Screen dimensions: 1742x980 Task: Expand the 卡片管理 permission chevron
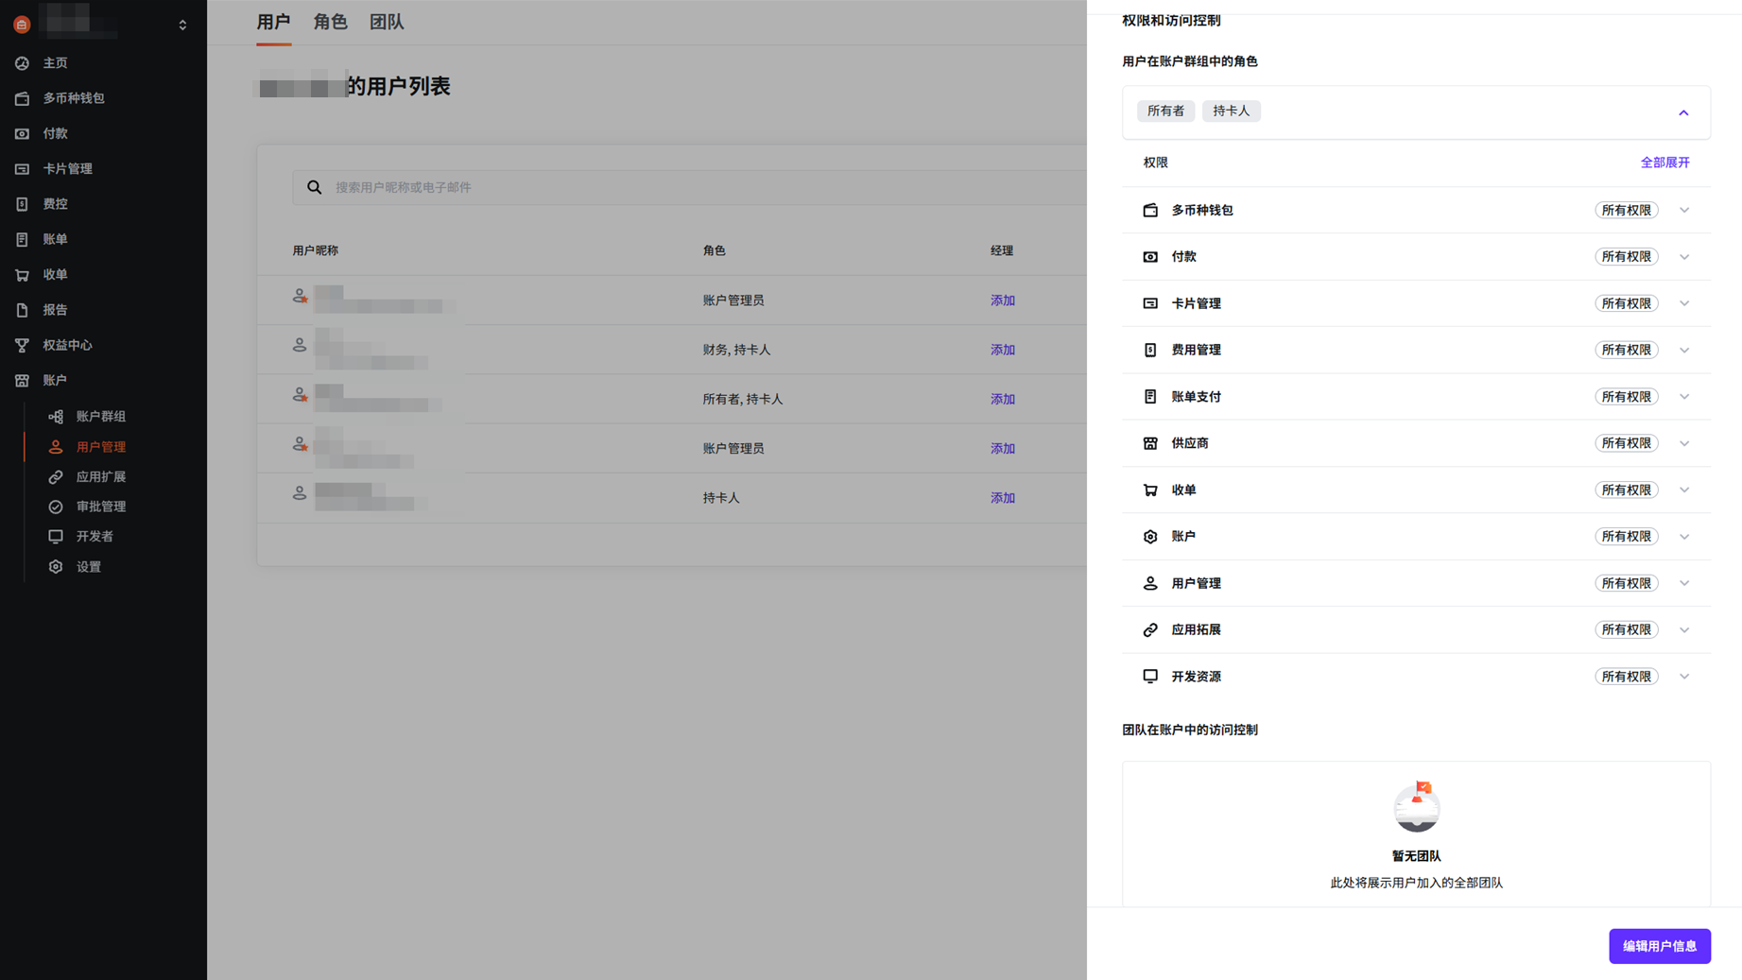[x=1683, y=304]
